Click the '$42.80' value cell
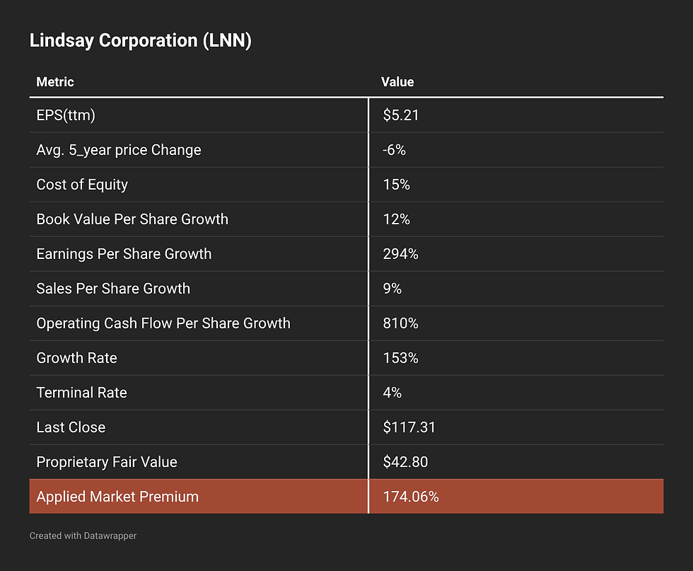693x571 pixels. [405, 462]
